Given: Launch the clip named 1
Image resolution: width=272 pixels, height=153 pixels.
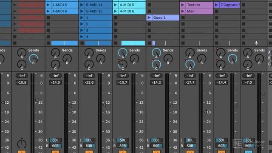Looking at the screenshot, I should [82, 17].
